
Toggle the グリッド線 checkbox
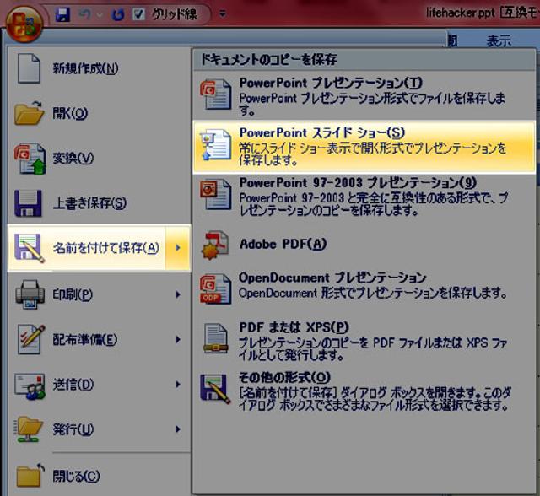tap(138, 14)
